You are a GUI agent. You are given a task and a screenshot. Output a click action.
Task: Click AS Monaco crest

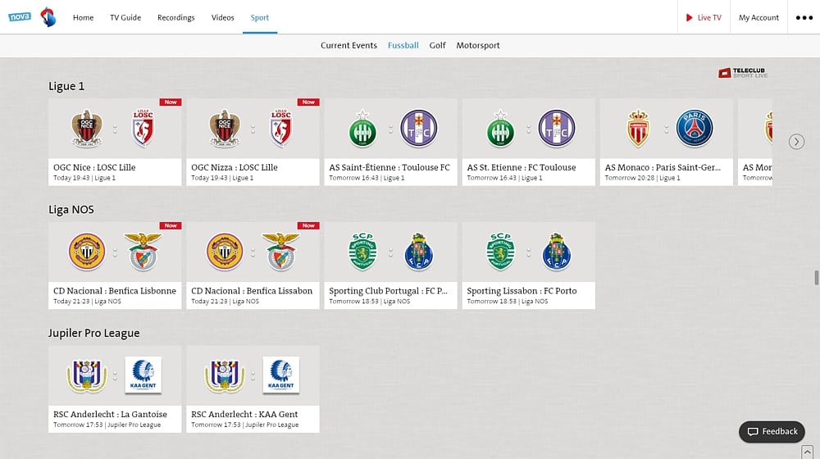(638, 128)
